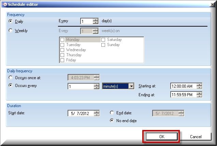This screenshot has height=146, width=217.
Task: Decrease the Occurs every interval
Action: pyautogui.click(x=97, y=88)
